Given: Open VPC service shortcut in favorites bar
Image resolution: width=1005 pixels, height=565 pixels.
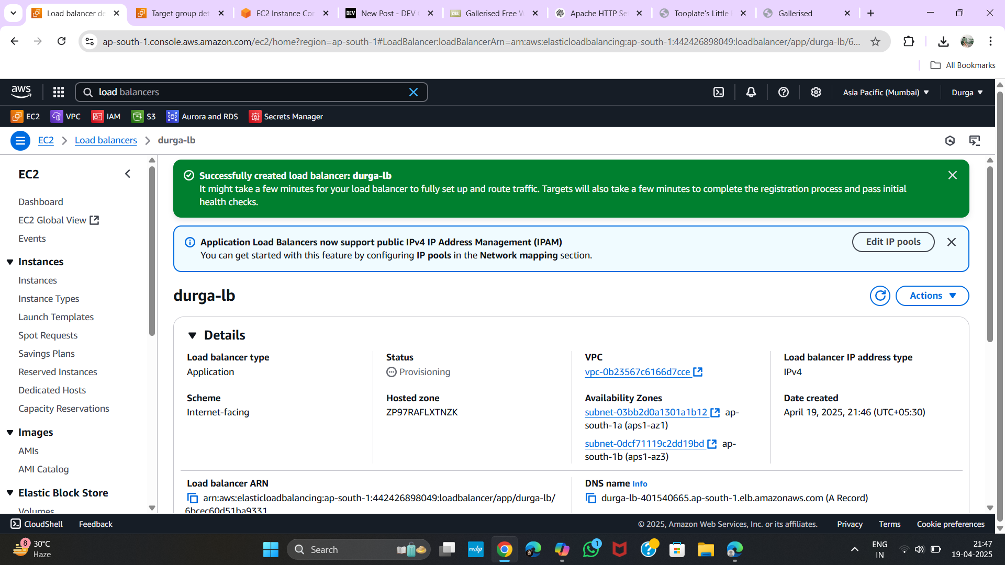Looking at the screenshot, I should tap(65, 117).
